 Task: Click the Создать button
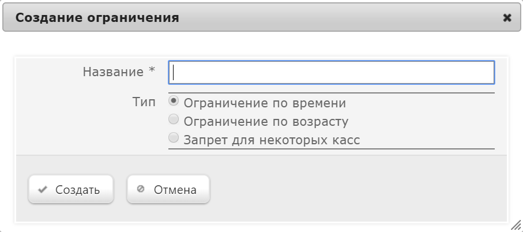(71, 189)
